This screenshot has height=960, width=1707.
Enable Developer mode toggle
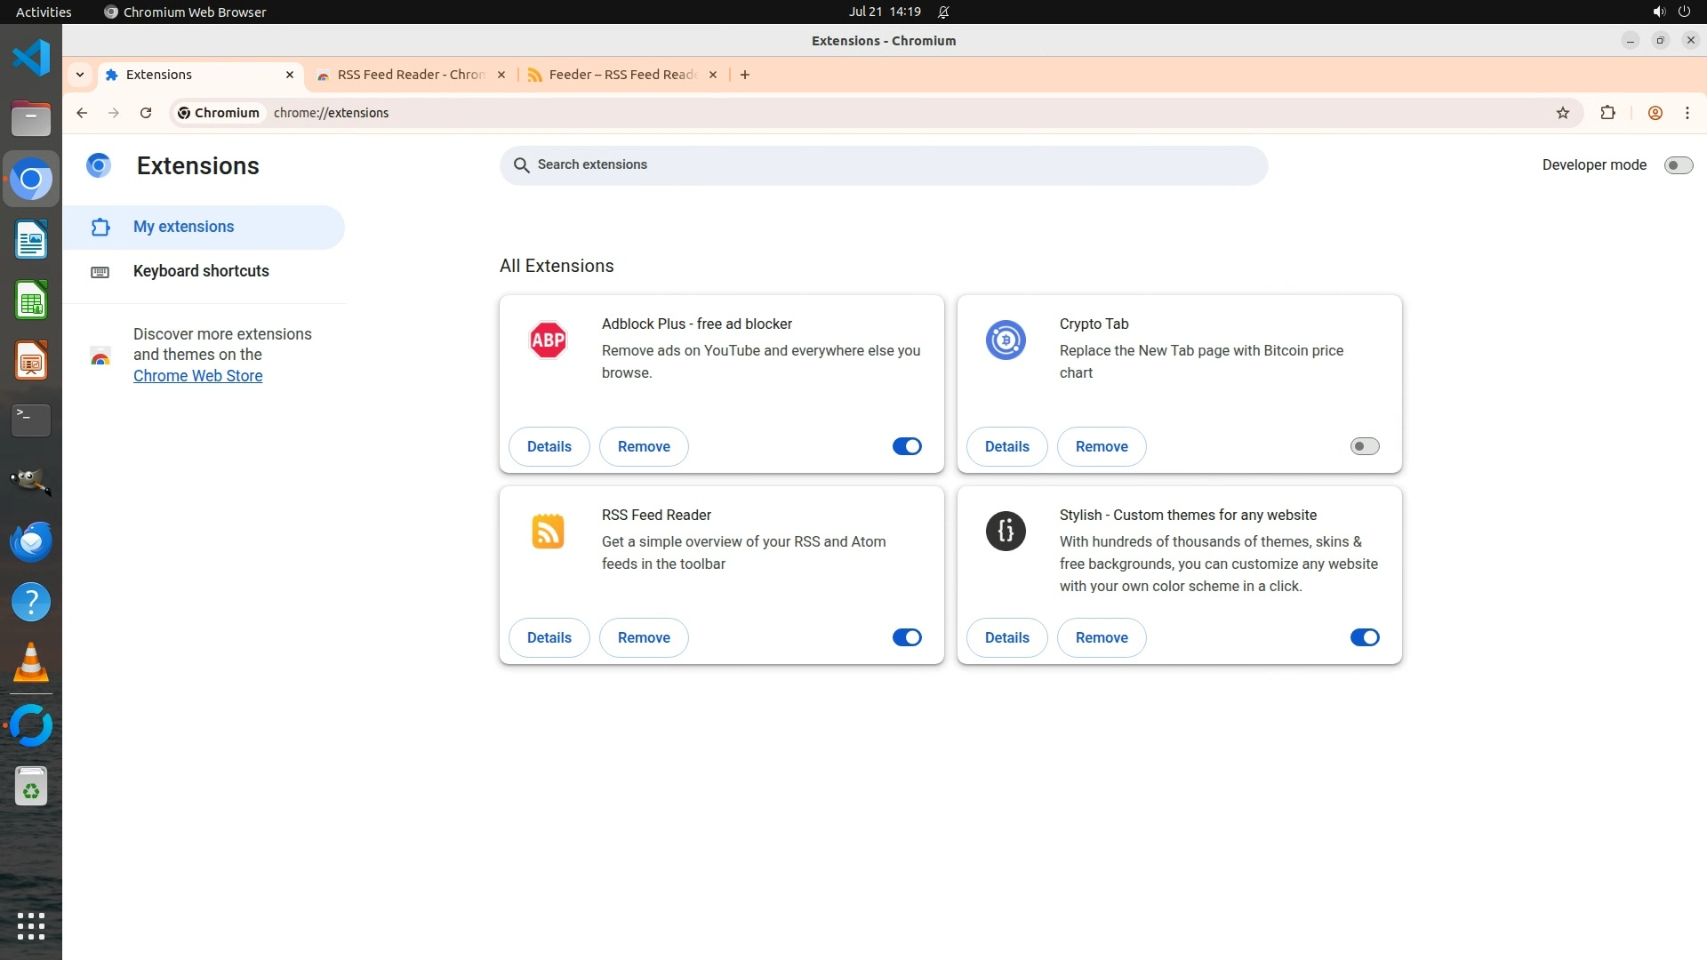pos(1678,165)
